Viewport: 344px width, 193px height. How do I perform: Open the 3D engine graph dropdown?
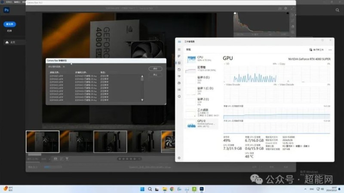(x=227, y=64)
